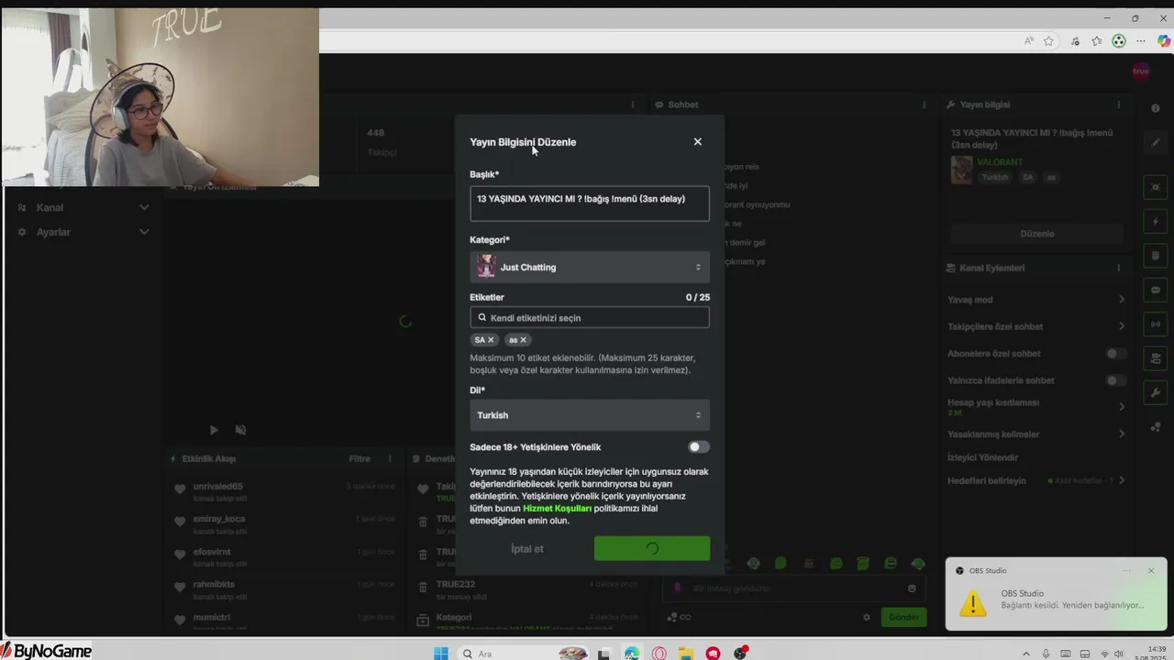Click the İptal et button
The image size is (1174, 660).
coord(527,548)
